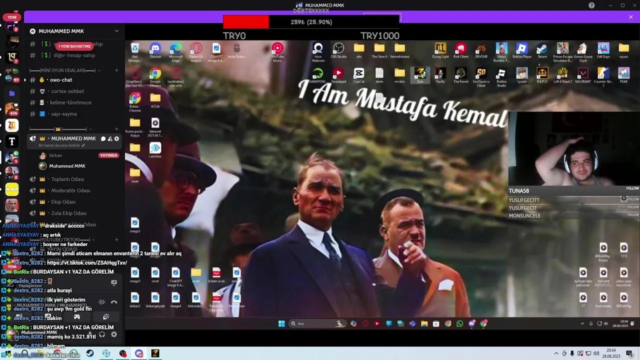This screenshot has width=640, height=360.
Task: Open screen share icon in Zula panel
Action: pyautogui.click(x=113, y=282)
